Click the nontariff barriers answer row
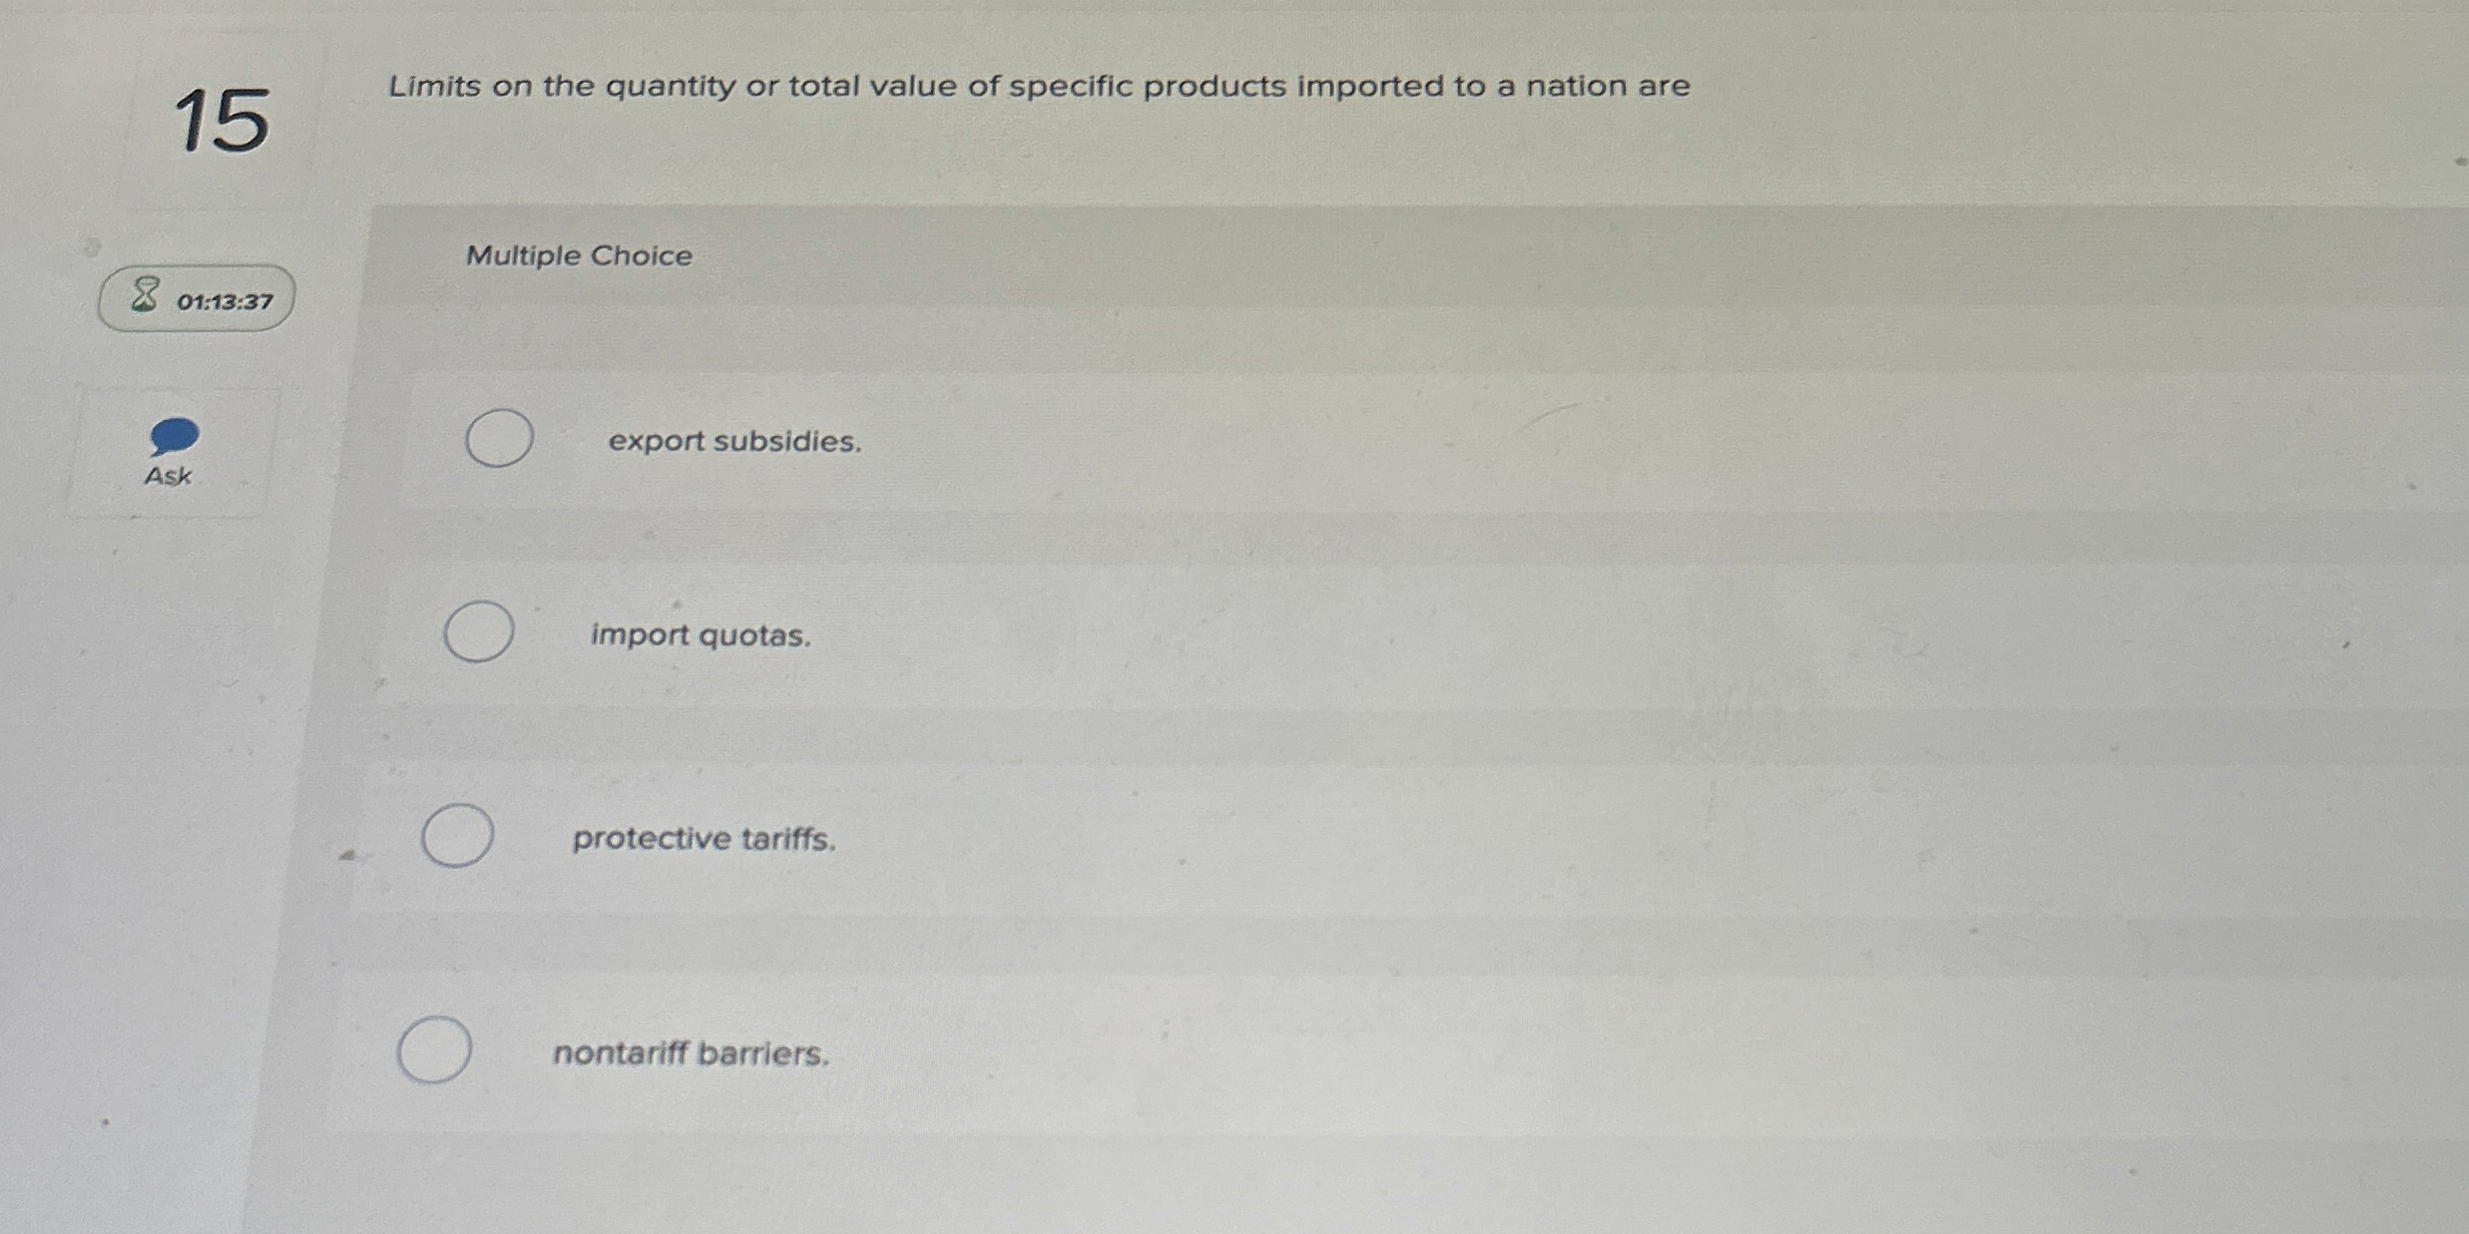 coord(692,1052)
